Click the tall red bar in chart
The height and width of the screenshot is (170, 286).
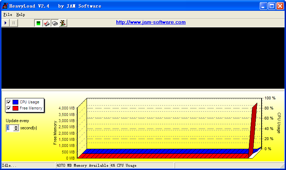pyautogui.click(x=253, y=131)
